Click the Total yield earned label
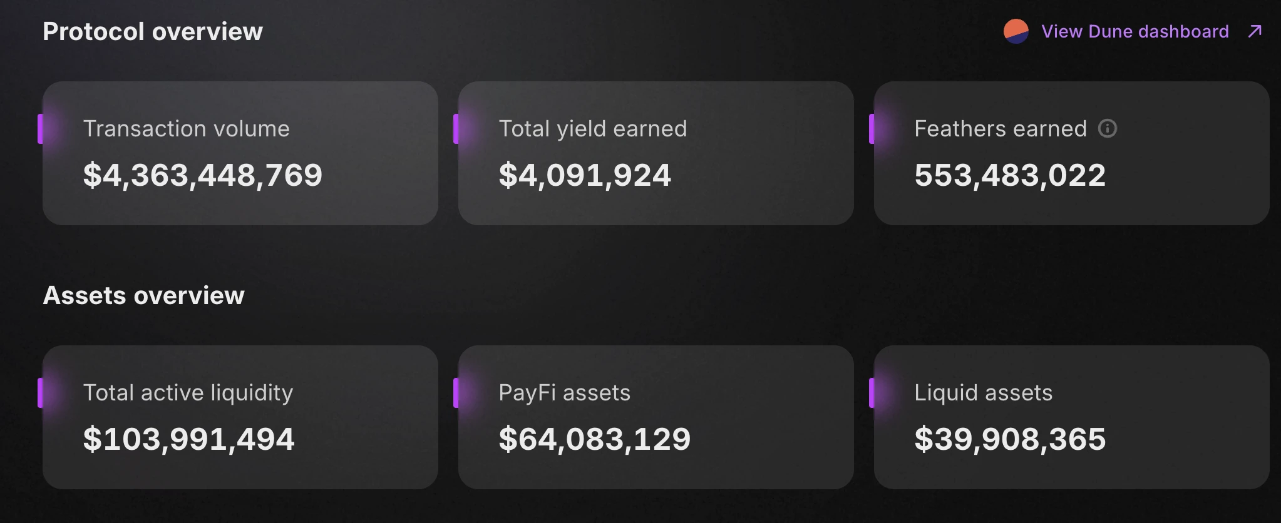 coord(592,128)
